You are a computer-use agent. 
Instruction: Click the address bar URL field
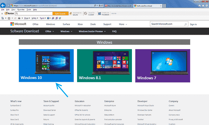(52, 5)
